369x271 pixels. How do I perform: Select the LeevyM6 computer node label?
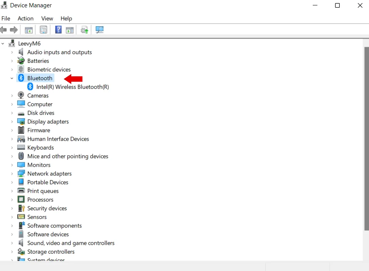click(x=29, y=44)
